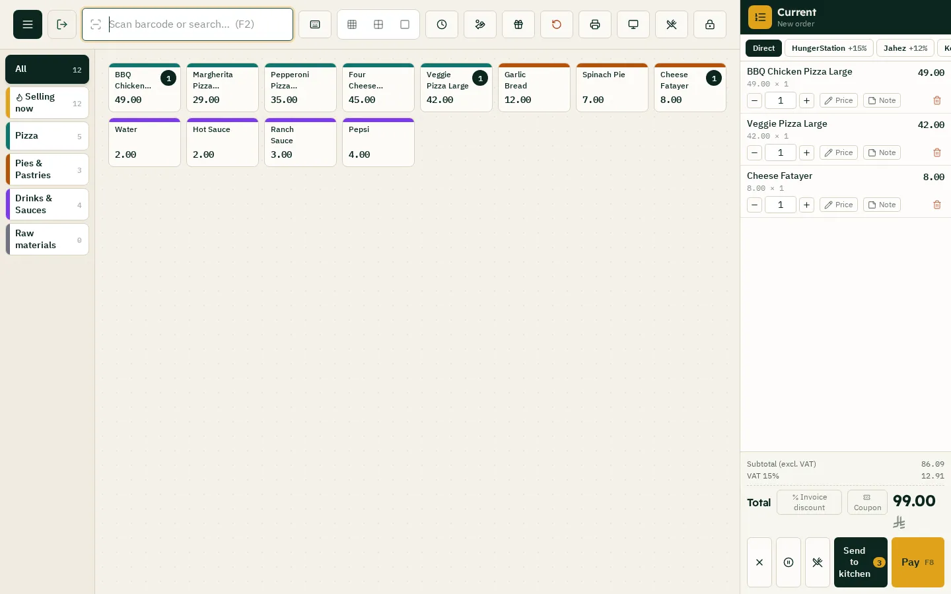Image resolution: width=951 pixels, height=594 pixels.
Task: Click the printer icon
Action: (595, 24)
